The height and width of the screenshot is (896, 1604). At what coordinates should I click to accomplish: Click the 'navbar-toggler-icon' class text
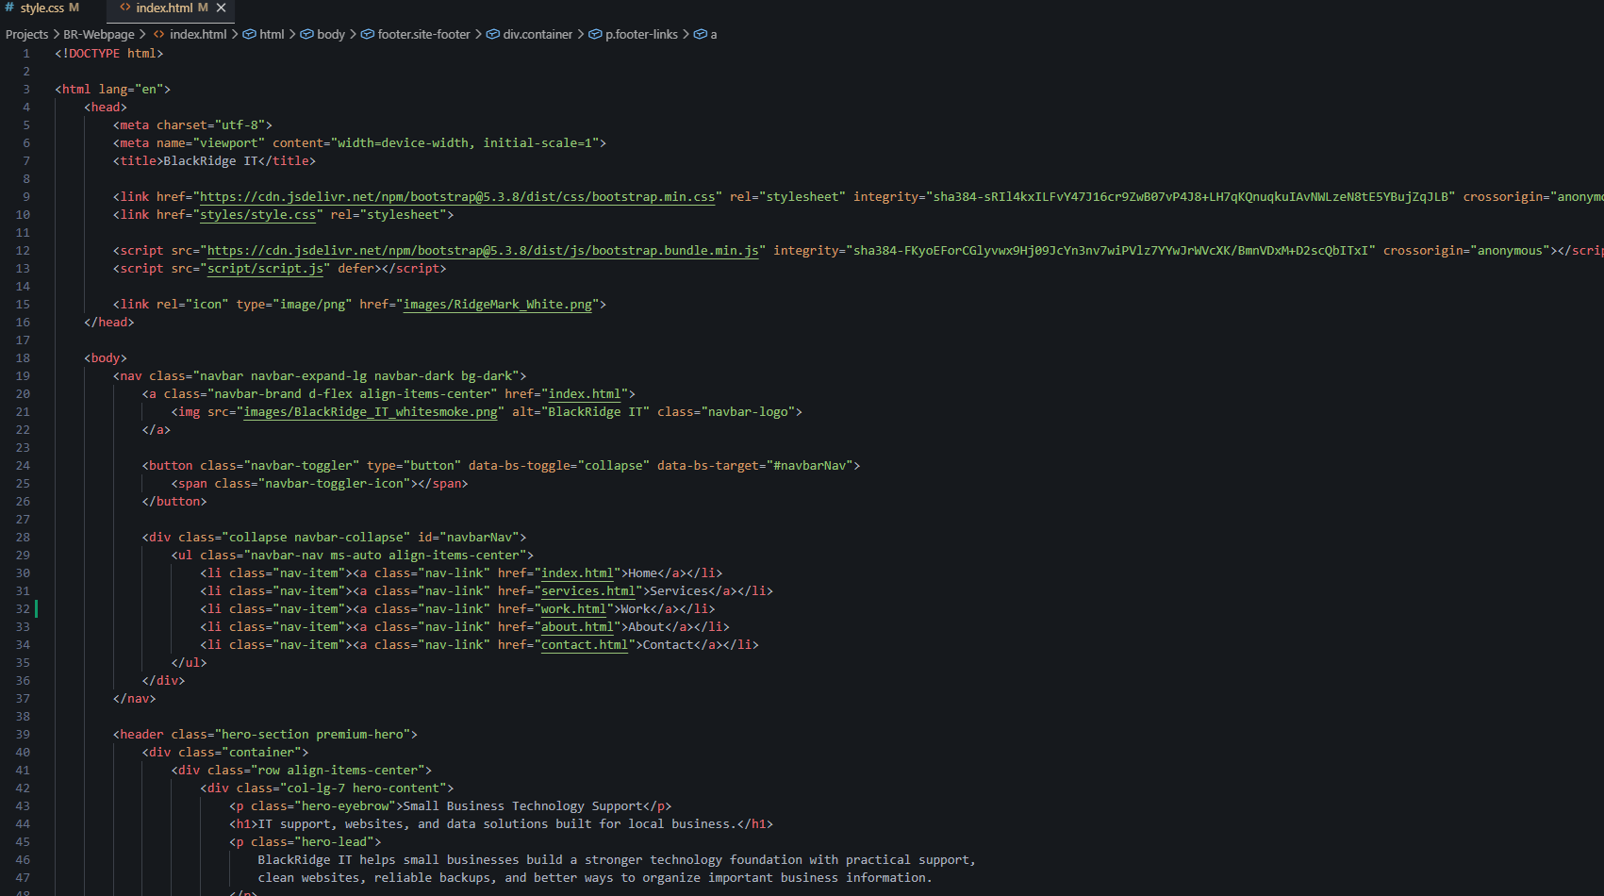coord(335,484)
